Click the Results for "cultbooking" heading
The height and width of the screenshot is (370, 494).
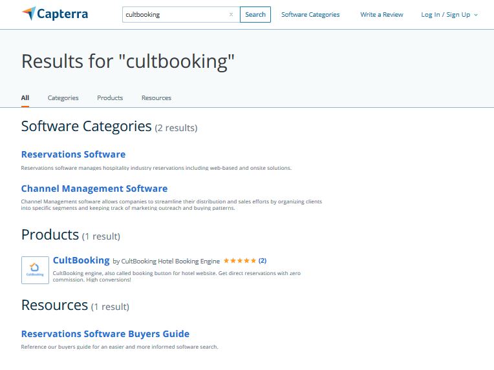pyautogui.click(x=128, y=61)
